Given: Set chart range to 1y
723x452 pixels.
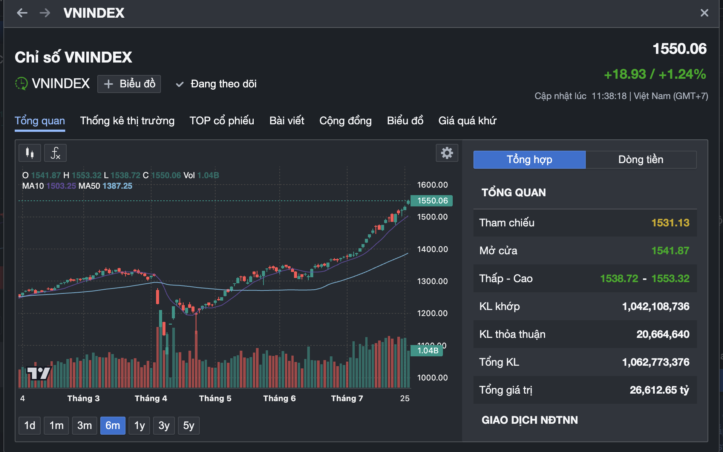Looking at the screenshot, I should click(139, 426).
